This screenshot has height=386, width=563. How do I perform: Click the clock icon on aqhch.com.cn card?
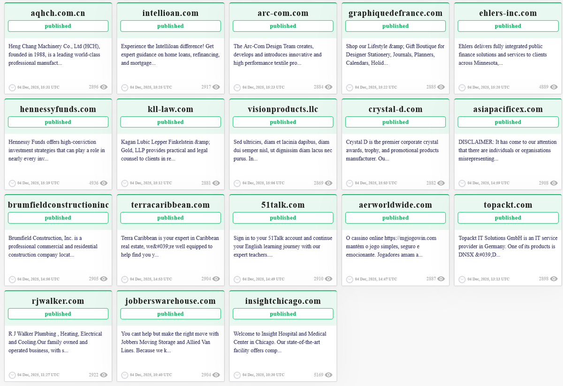(12, 88)
